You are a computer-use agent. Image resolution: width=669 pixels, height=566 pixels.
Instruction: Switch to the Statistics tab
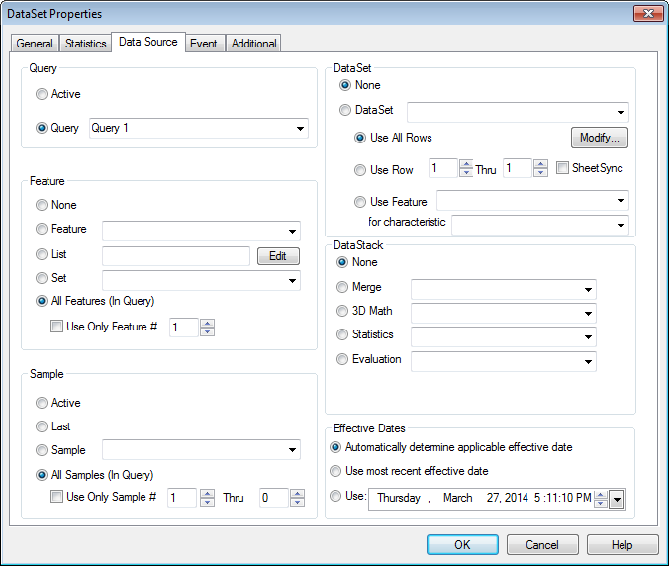[x=85, y=44]
